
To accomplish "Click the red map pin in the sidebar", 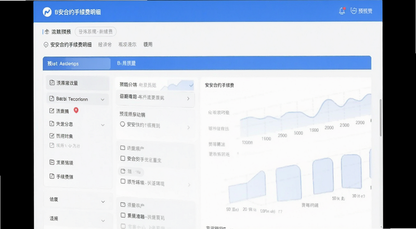I will 76,110.
